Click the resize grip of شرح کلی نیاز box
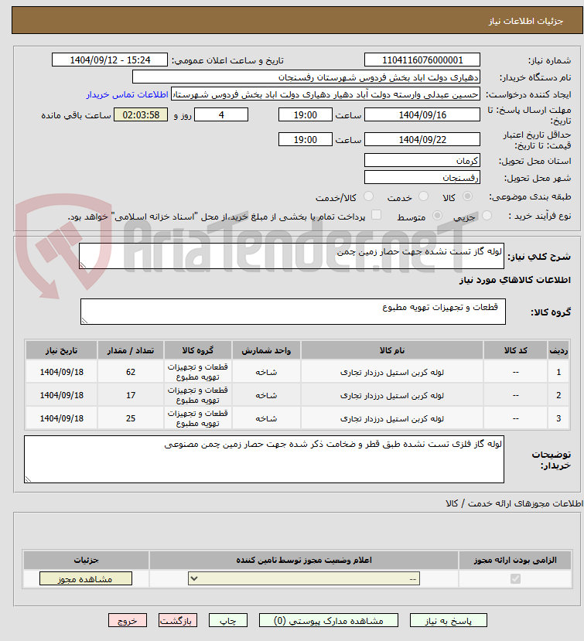 pos(83,265)
